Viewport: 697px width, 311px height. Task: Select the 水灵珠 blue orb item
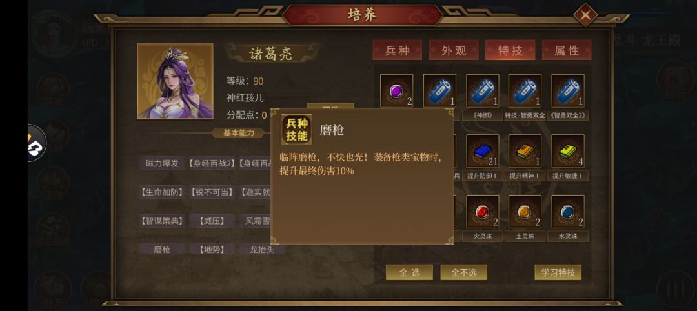[x=568, y=212]
